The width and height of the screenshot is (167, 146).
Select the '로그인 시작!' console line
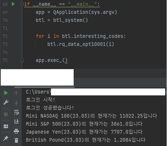click(x=40, y=100)
